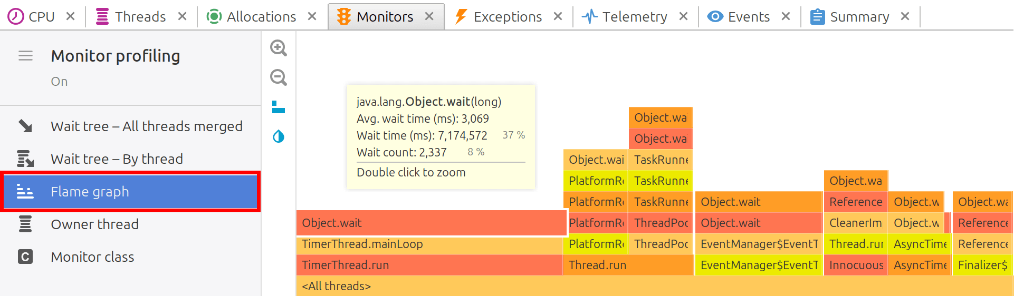1014x296 pixels.
Task: Toggle Monitor profiling On status
Action: (x=59, y=82)
